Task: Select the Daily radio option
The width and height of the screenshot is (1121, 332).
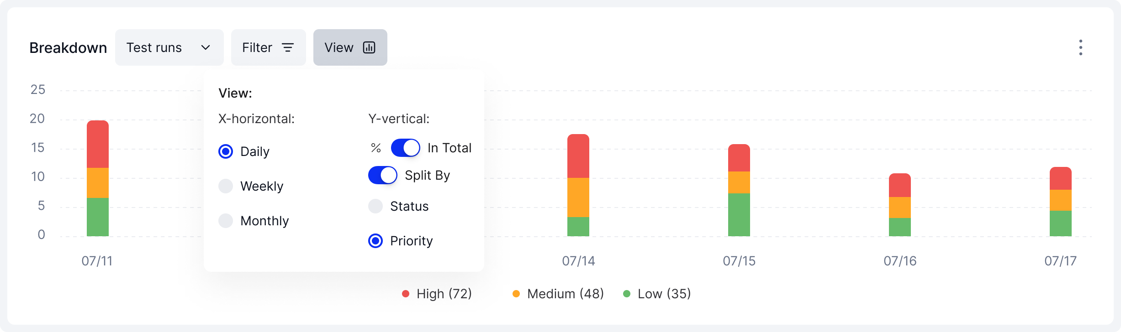Action: point(226,151)
